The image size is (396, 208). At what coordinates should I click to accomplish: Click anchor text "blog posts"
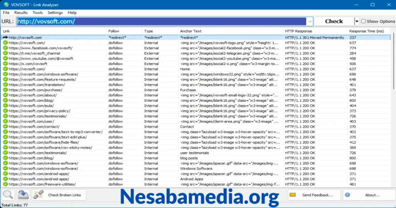click(x=189, y=158)
